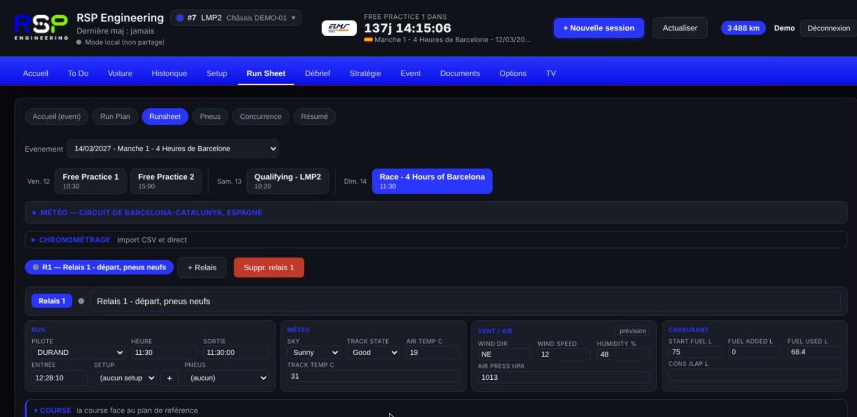Click the FUEL ADDED L field
The image size is (857, 417).
coord(755,352)
